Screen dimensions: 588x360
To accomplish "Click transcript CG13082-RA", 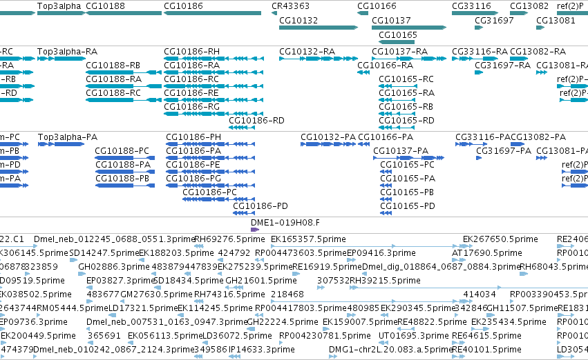I will tap(538, 51).
